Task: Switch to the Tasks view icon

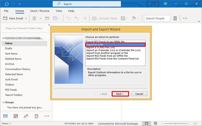Action: pos(36,116)
